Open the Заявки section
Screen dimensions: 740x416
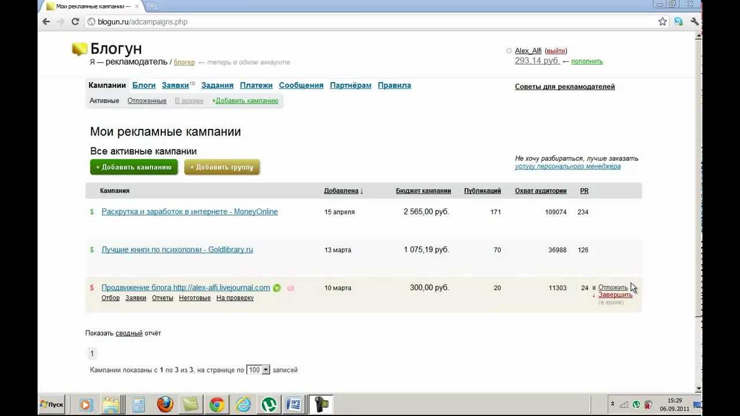point(175,85)
